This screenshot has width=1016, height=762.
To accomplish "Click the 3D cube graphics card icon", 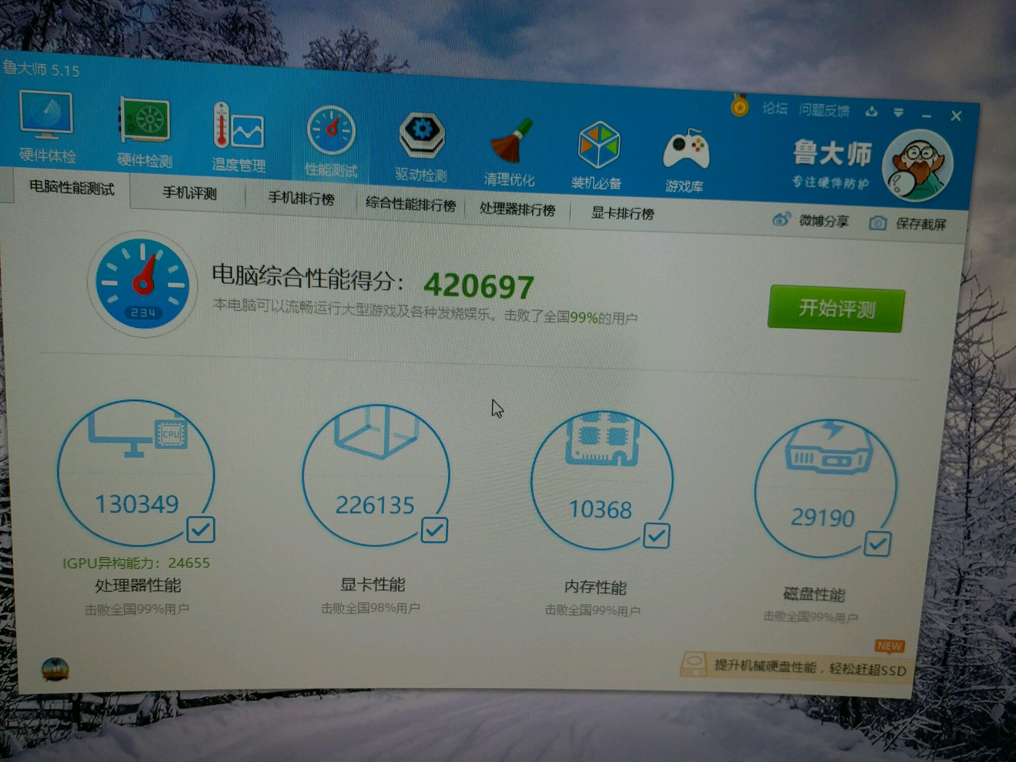I will pyautogui.click(x=376, y=432).
